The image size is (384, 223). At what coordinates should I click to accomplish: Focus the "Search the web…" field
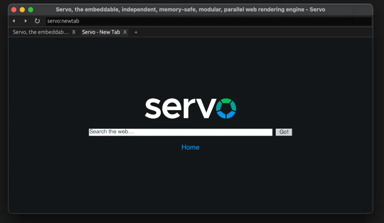(180, 132)
